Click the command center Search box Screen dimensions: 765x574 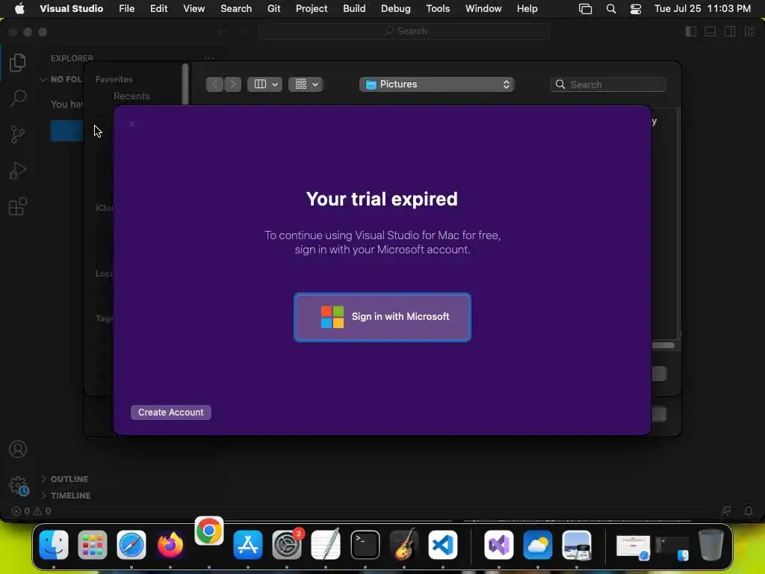tap(404, 31)
